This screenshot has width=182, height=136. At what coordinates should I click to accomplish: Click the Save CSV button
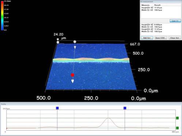tap(161, 38)
